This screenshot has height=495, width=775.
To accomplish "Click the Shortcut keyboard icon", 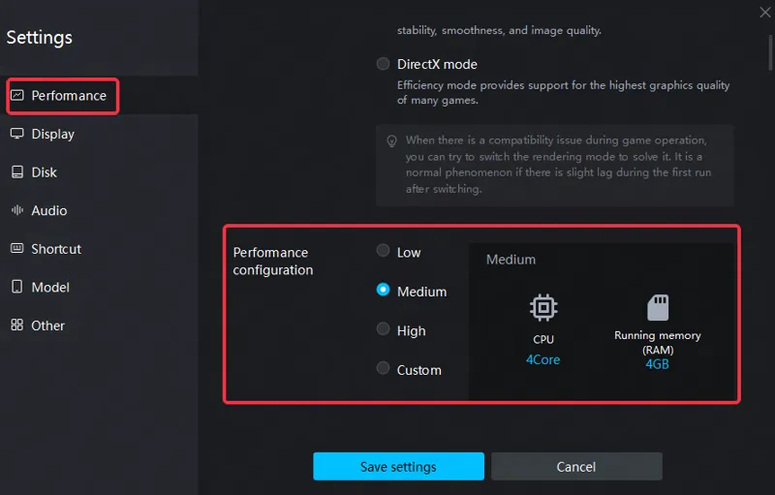I will click(17, 249).
